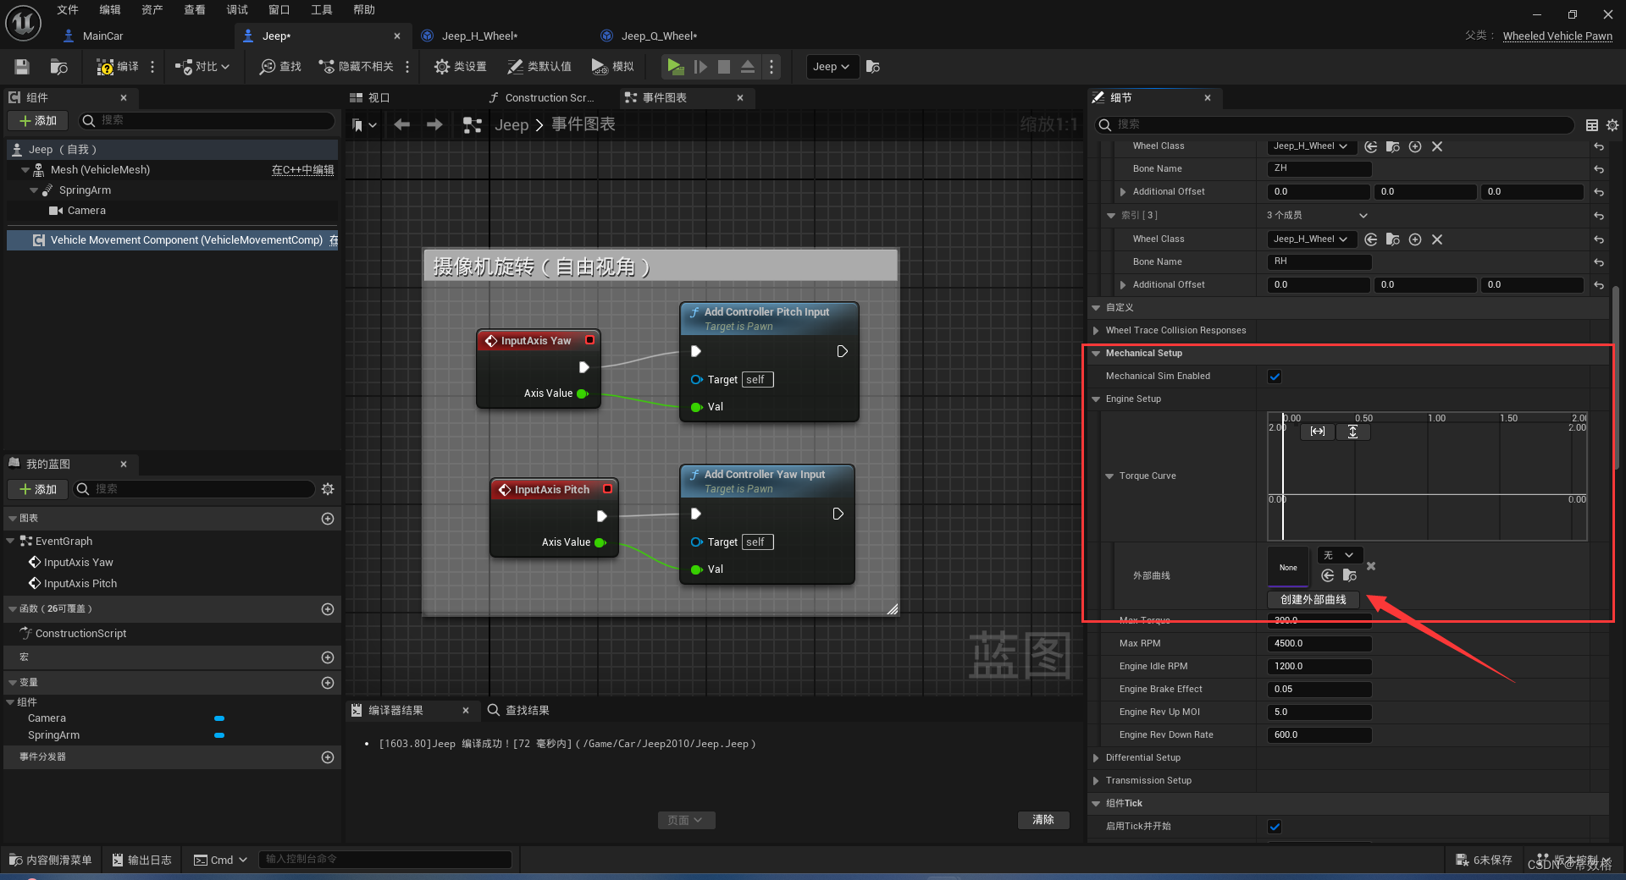Add new event dispatcher with plus icon
Image resolution: width=1626 pixels, height=880 pixels.
click(328, 757)
